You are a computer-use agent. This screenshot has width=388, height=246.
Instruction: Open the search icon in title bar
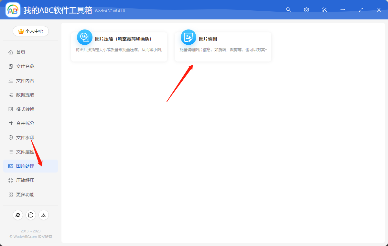[x=288, y=9]
